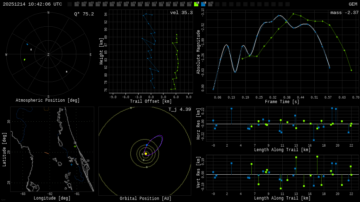
Task: Click the Absolute Magnitude axis title
Action: [x=198, y=52]
